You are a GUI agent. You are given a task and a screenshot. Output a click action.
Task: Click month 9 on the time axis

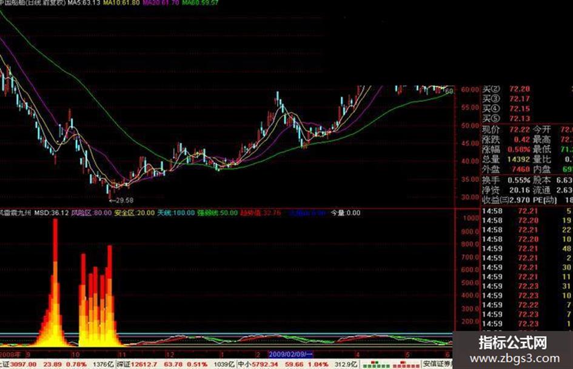pyautogui.click(x=28, y=354)
